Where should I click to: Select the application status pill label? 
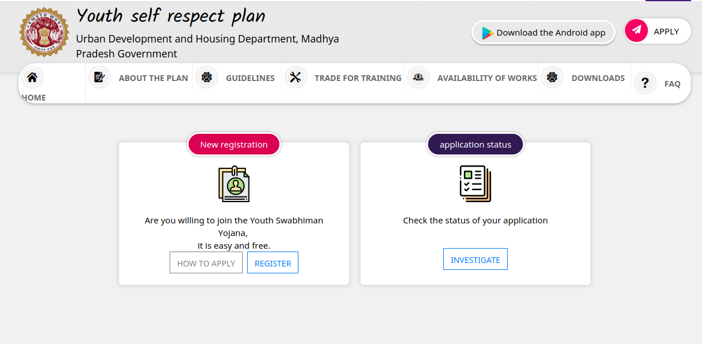475,144
